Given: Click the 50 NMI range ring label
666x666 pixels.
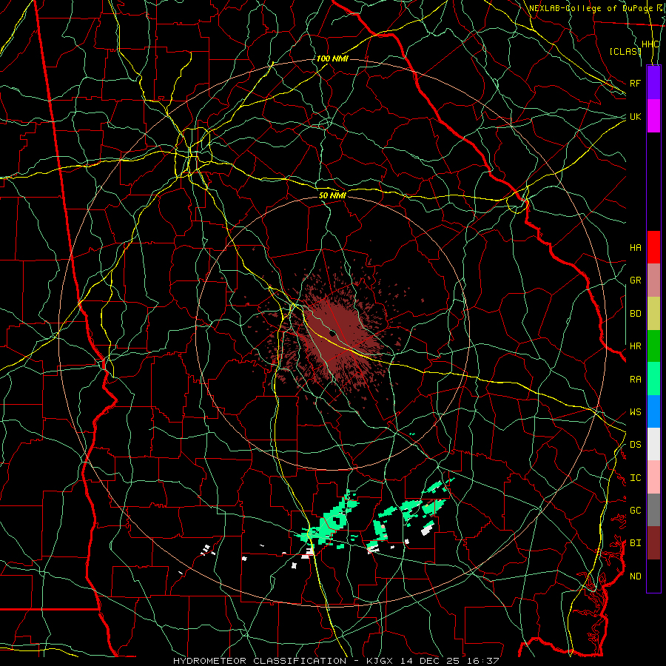Looking at the screenshot, I should pyautogui.click(x=332, y=195).
